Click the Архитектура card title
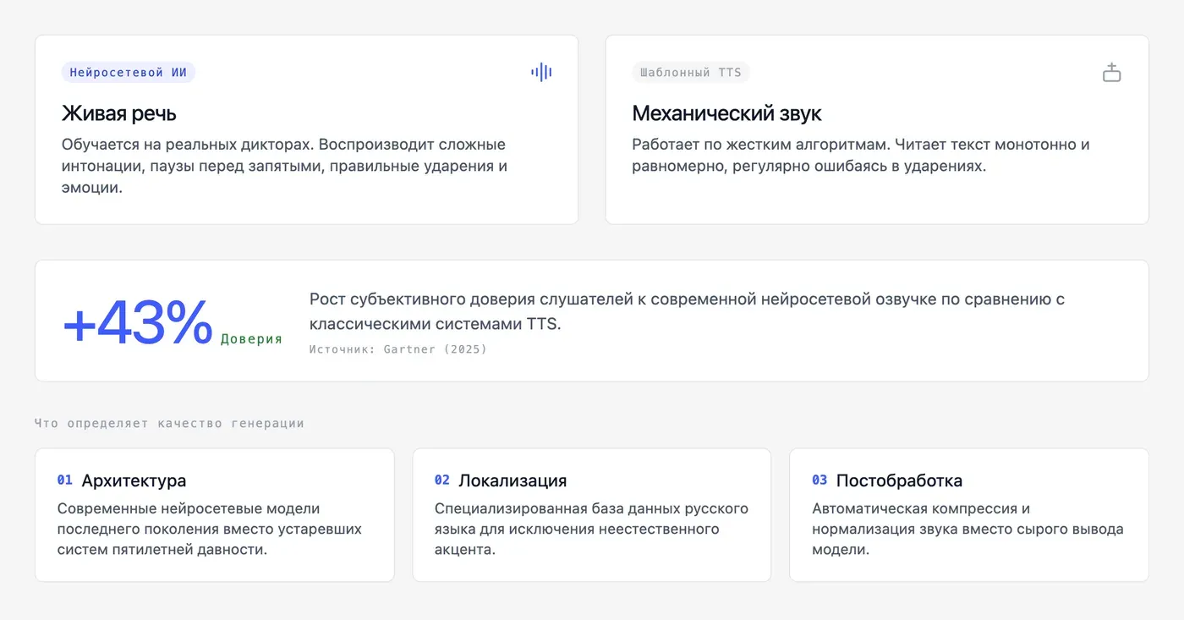This screenshot has width=1184, height=620. coord(134,480)
